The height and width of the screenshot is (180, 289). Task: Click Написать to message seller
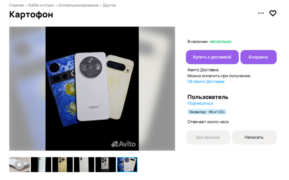click(254, 137)
